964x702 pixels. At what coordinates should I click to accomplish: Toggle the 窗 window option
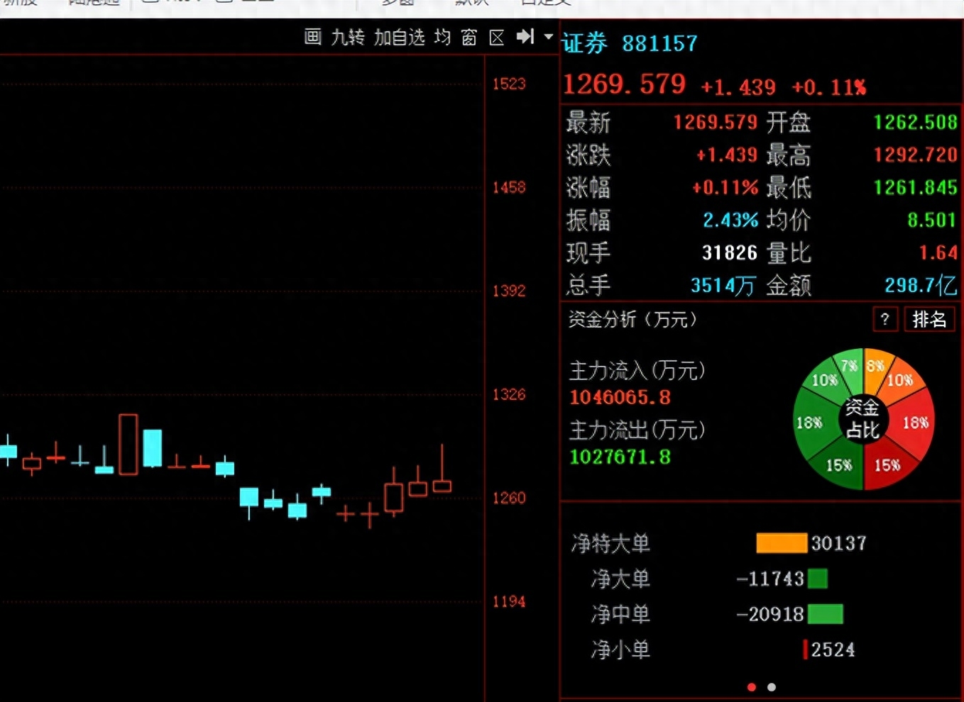pos(469,37)
